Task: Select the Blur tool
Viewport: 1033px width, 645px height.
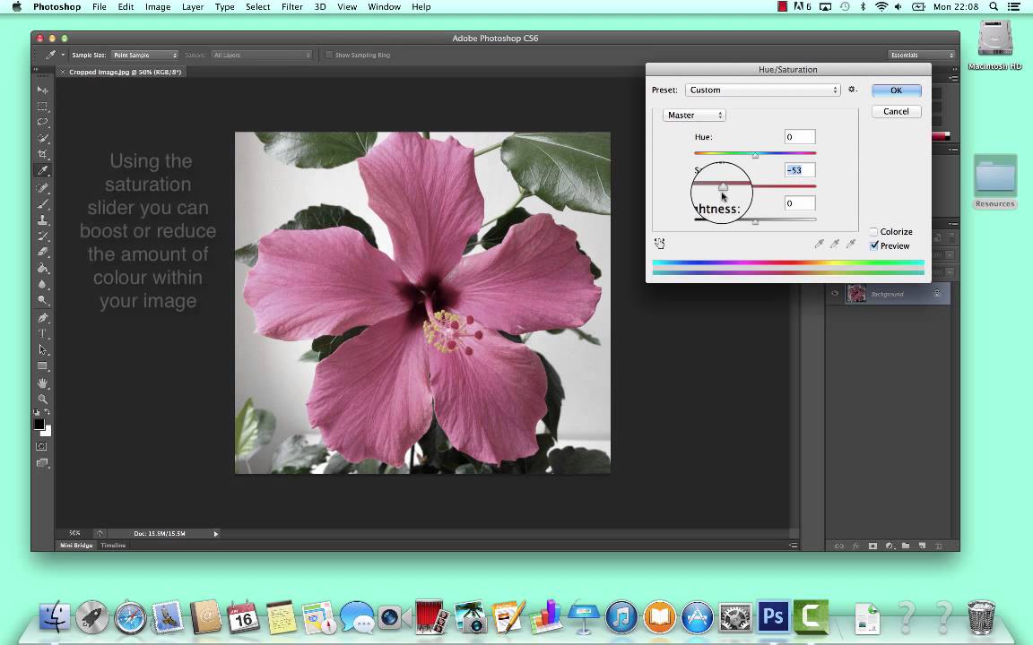Action: click(x=43, y=284)
